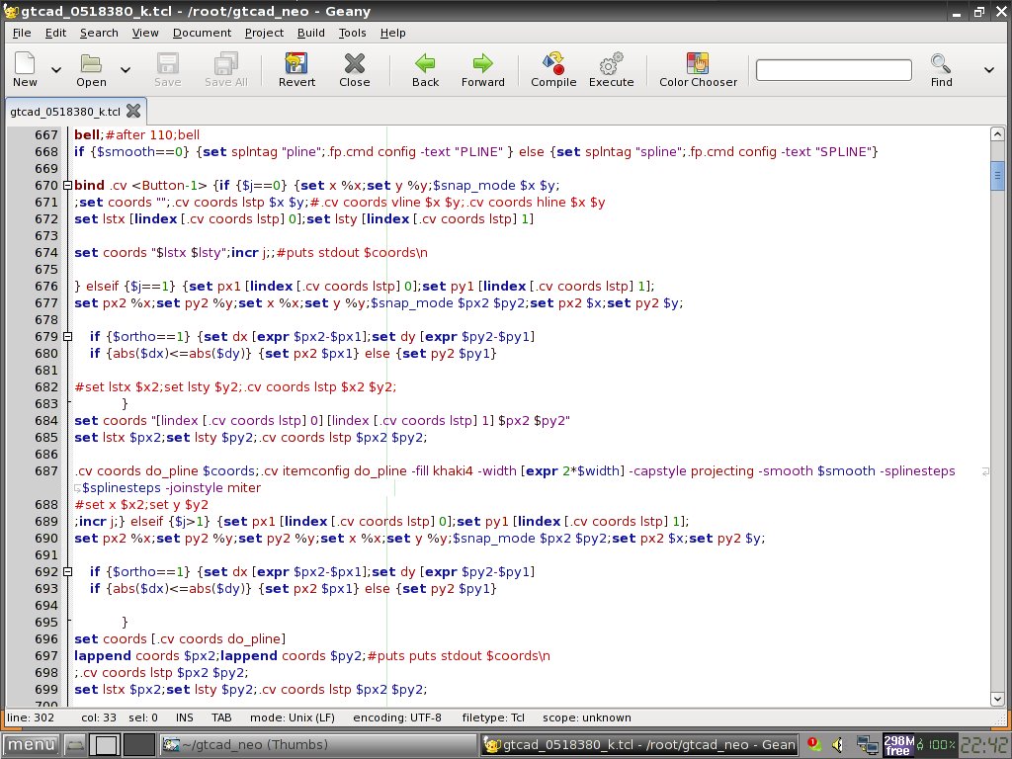Expand the toolbar overflow chevron at right
The image size is (1012, 759).
pyautogui.click(x=988, y=70)
